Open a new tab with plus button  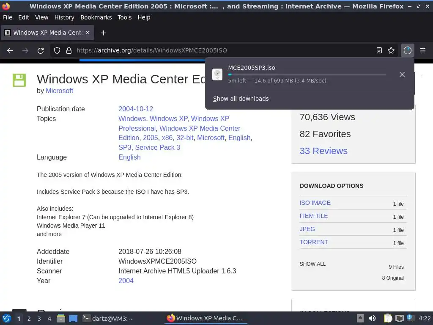click(103, 33)
